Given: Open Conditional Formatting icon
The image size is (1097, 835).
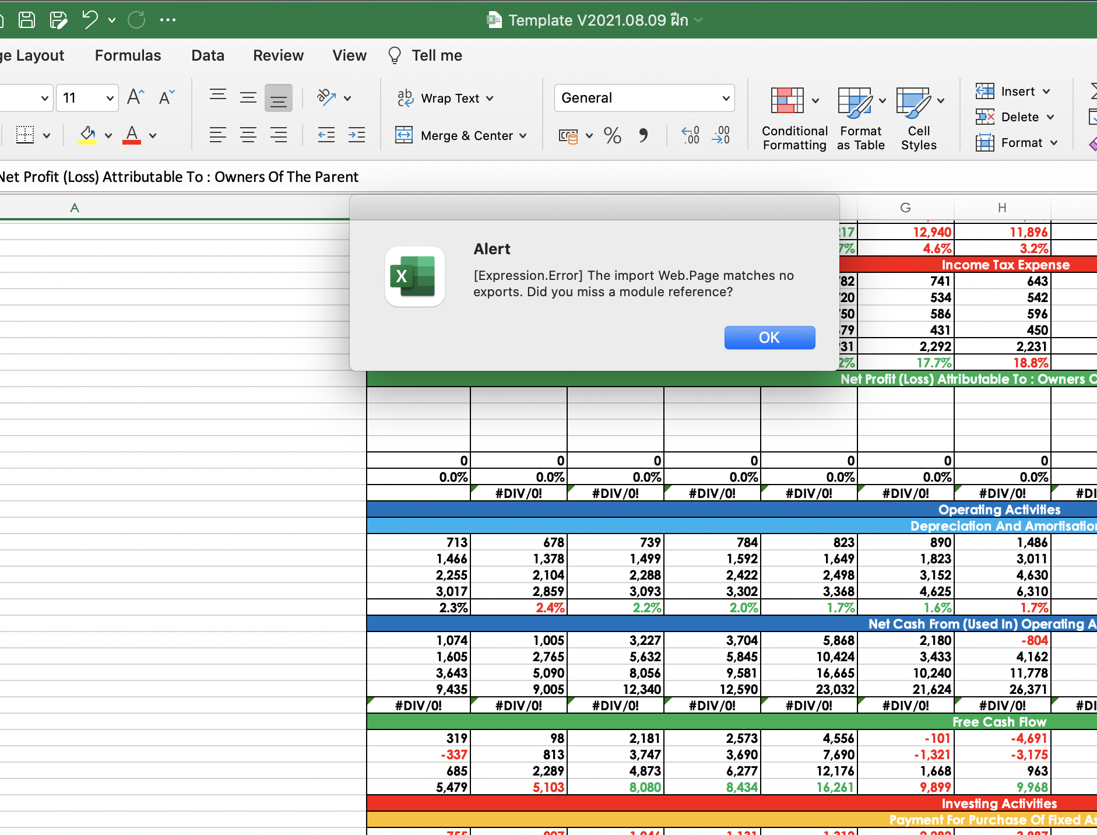Looking at the screenshot, I should pyautogui.click(x=787, y=101).
